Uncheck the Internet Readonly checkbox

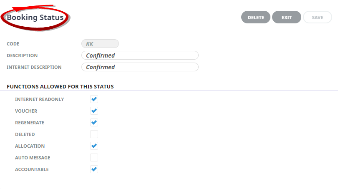click(94, 99)
